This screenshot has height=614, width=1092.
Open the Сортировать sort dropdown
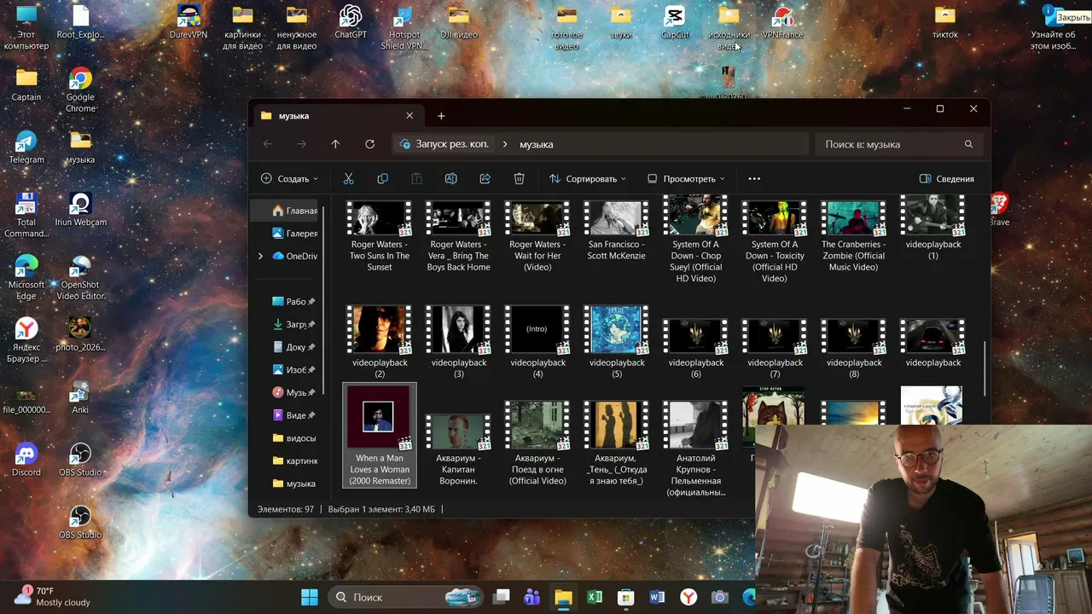click(x=587, y=179)
